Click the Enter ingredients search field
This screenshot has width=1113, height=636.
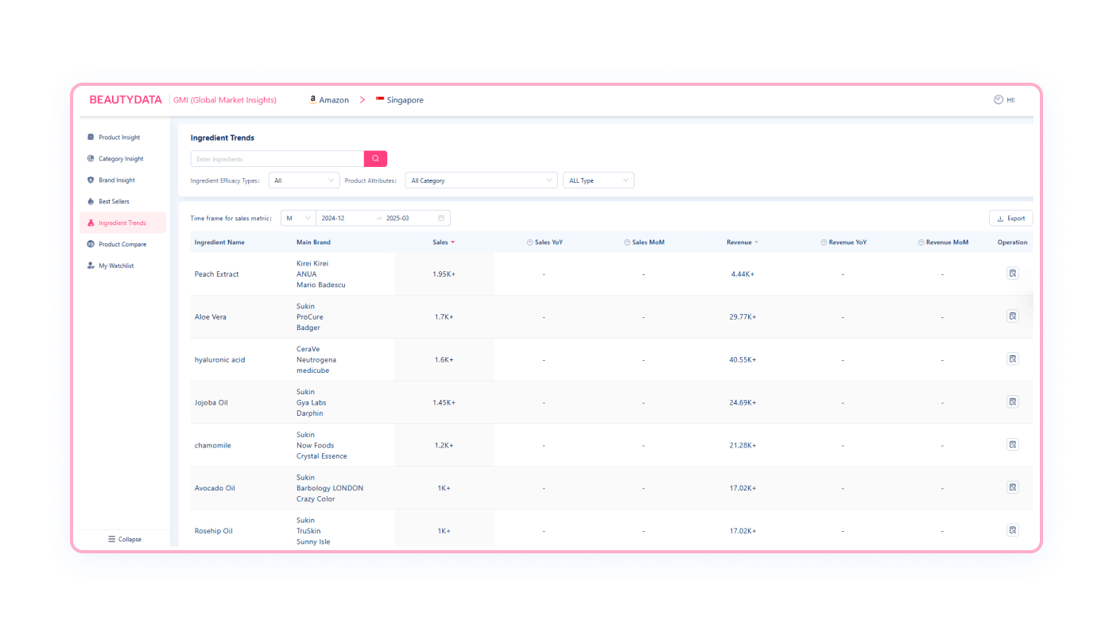(x=277, y=159)
